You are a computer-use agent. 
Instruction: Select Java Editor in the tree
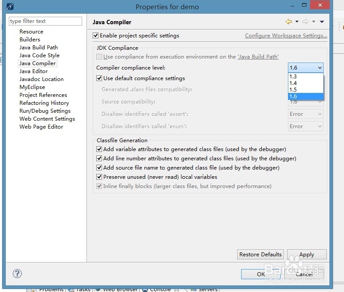click(x=34, y=71)
